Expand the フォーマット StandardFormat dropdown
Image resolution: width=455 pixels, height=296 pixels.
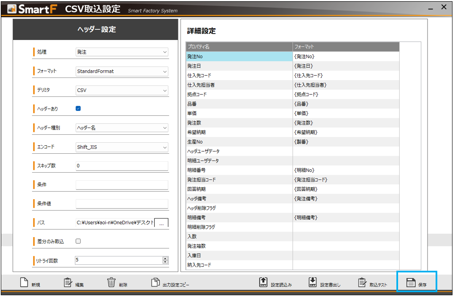tap(122, 72)
